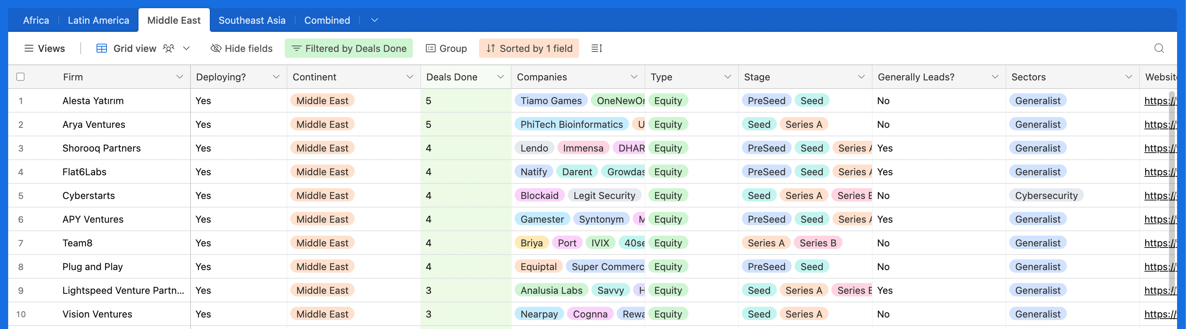Click the Syntonym company tag

601,219
